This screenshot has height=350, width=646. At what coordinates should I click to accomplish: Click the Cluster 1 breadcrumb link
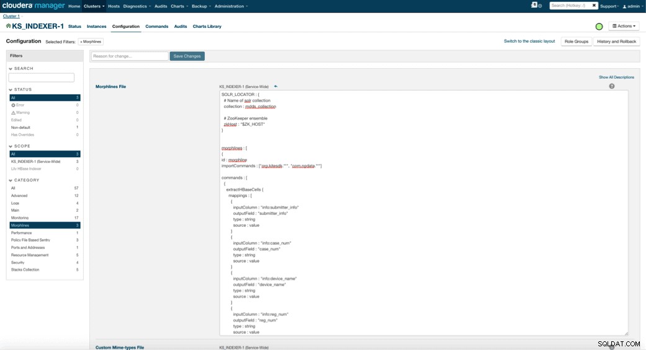click(x=11, y=16)
